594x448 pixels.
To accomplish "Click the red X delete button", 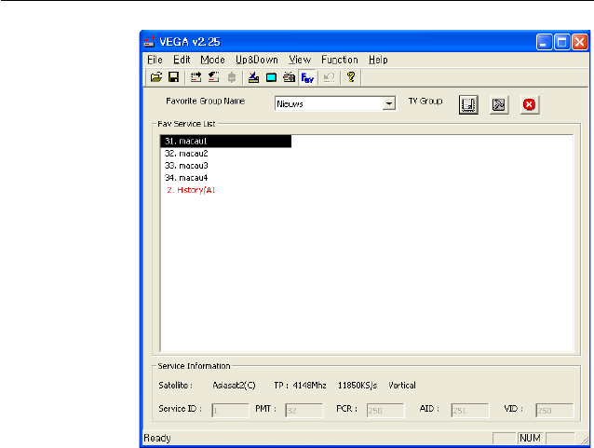I will pos(529,104).
